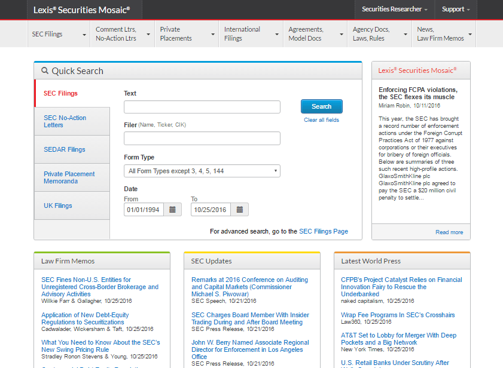Open the Form Type dropdown
The width and height of the screenshot is (503, 368).
point(202,171)
